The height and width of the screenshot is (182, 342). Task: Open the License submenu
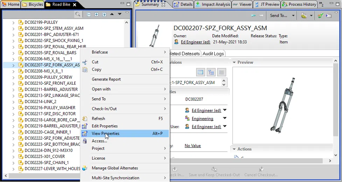click(x=125, y=158)
